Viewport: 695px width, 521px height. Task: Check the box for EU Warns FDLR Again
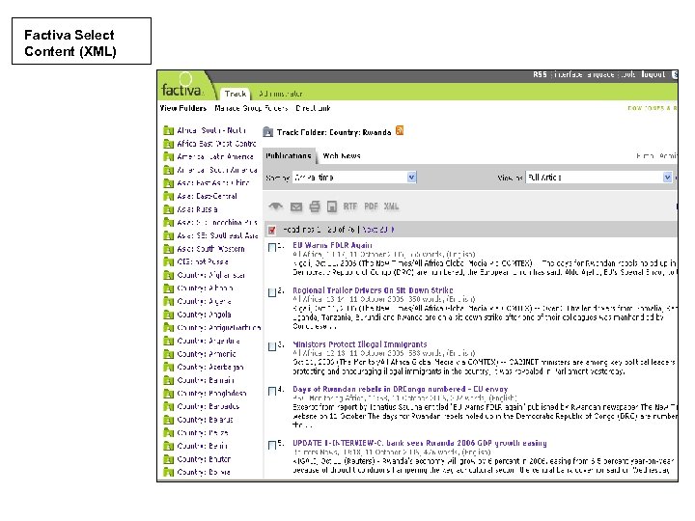[x=271, y=247]
